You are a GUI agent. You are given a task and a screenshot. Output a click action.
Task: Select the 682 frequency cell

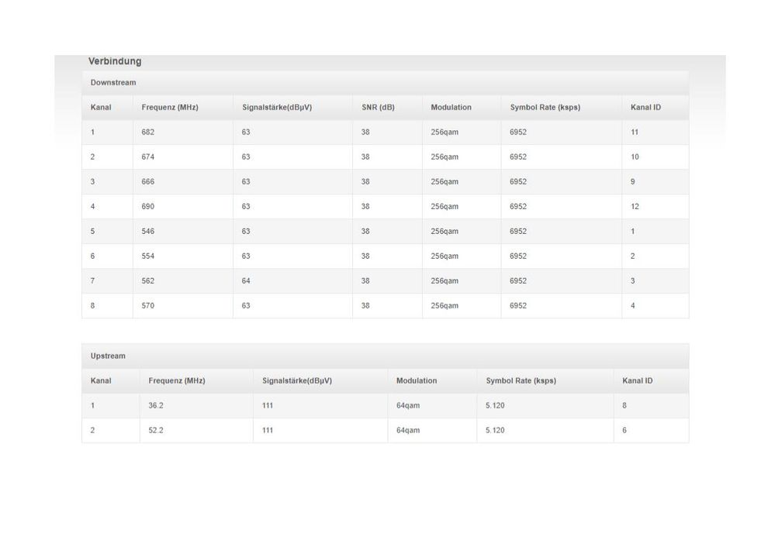(x=183, y=132)
